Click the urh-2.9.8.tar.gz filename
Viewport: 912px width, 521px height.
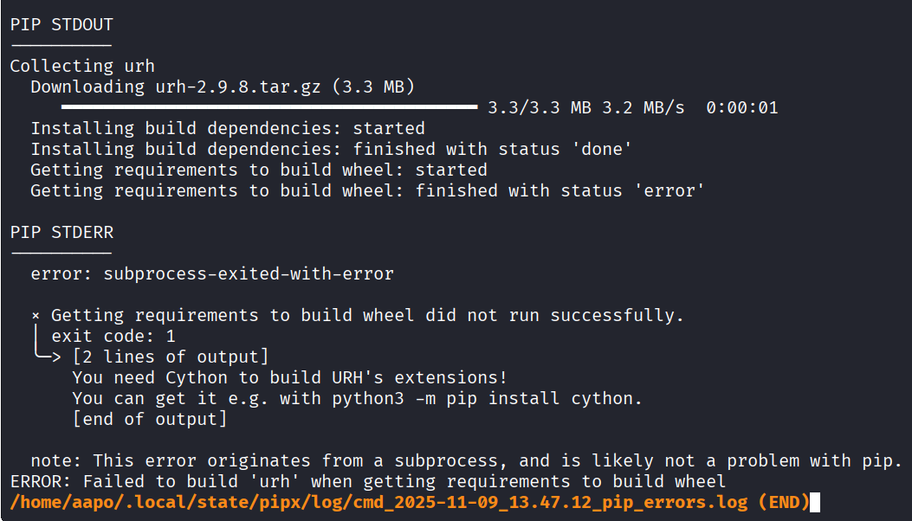click(227, 87)
